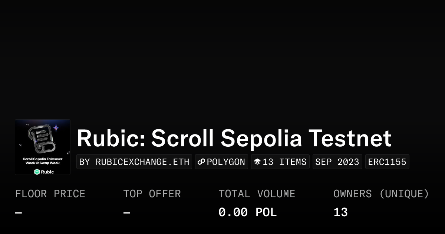Click the dash value under FLOOR PRICE

(x=19, y=212)
